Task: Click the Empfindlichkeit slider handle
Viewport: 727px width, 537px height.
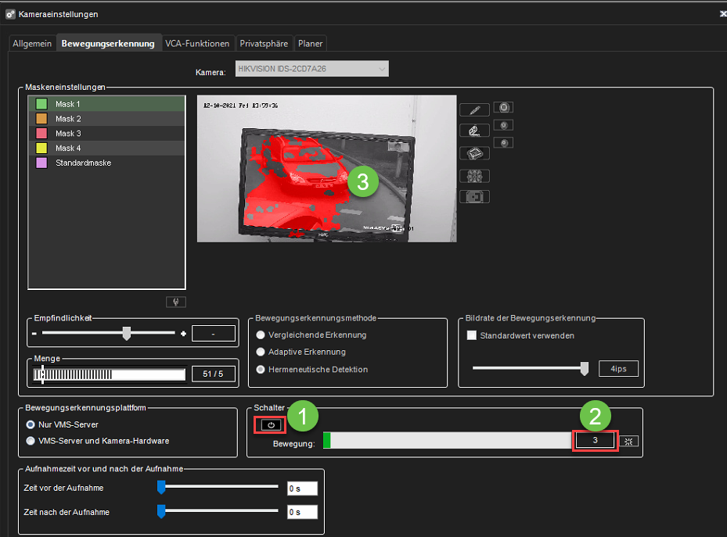Action: 126,334
